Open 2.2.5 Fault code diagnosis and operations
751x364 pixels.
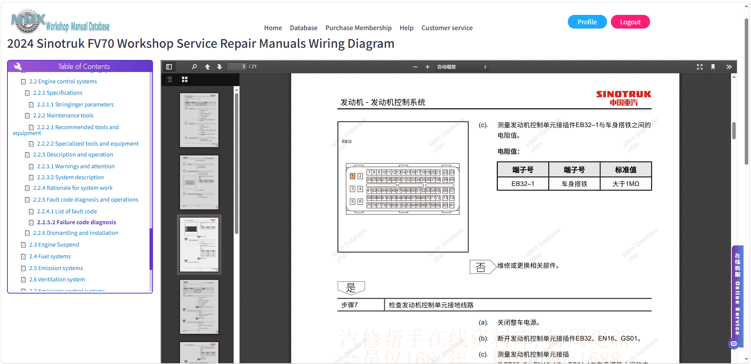[86, 200]
